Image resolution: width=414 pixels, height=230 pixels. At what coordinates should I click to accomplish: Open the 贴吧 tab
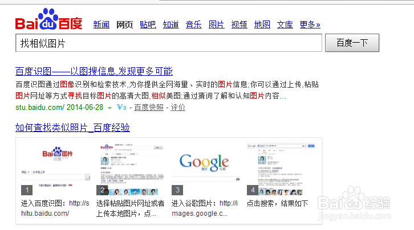point(148,25)
